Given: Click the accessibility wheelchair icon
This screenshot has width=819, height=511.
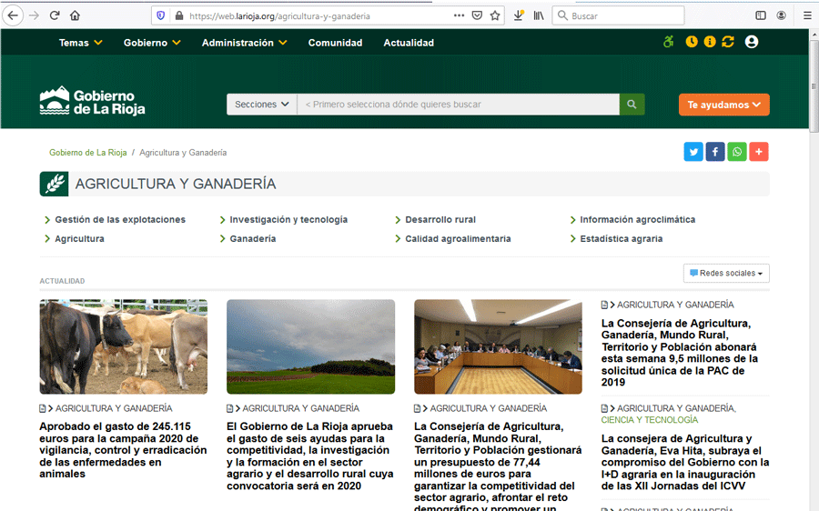Looking at the screenshot, I should (669, 42).
